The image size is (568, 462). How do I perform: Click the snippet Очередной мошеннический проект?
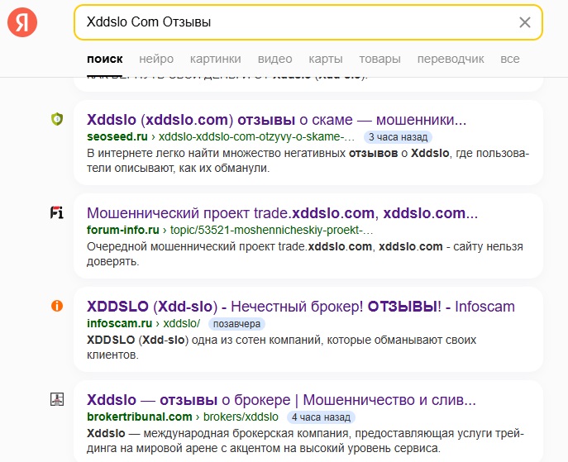pyautogui.click(x=305, y=255)
